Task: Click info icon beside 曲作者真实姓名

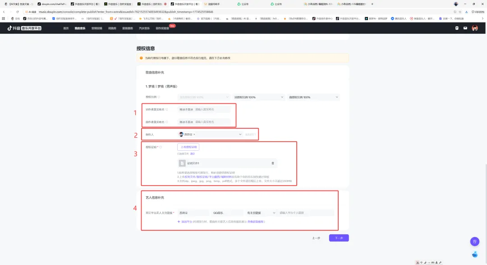Action: tap(167, 122)
